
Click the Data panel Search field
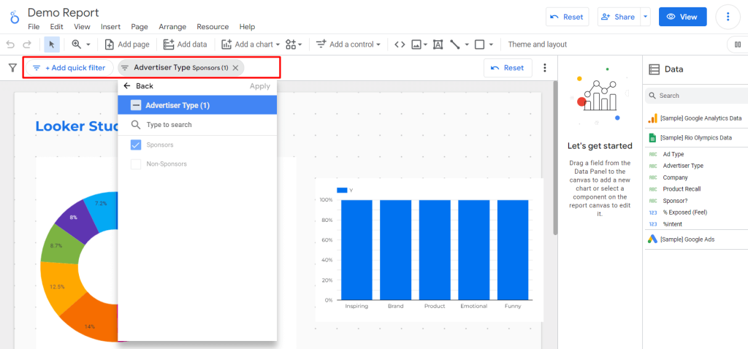(696, 96)
